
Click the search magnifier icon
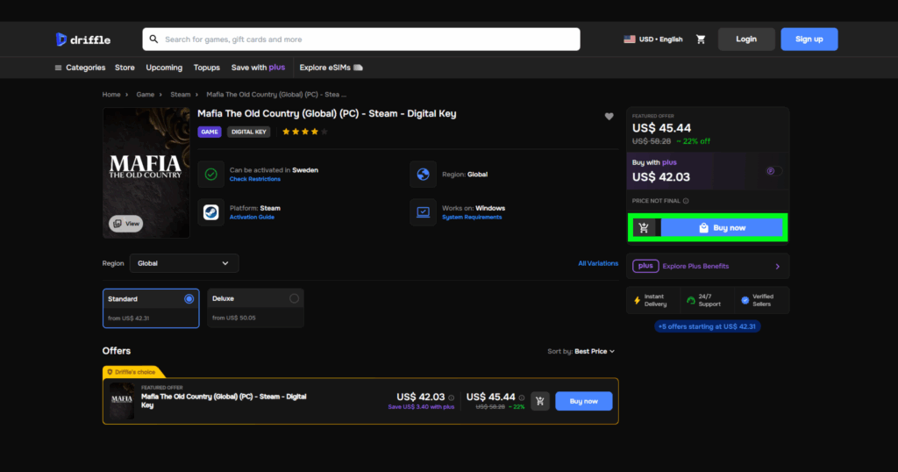(154, 39)
